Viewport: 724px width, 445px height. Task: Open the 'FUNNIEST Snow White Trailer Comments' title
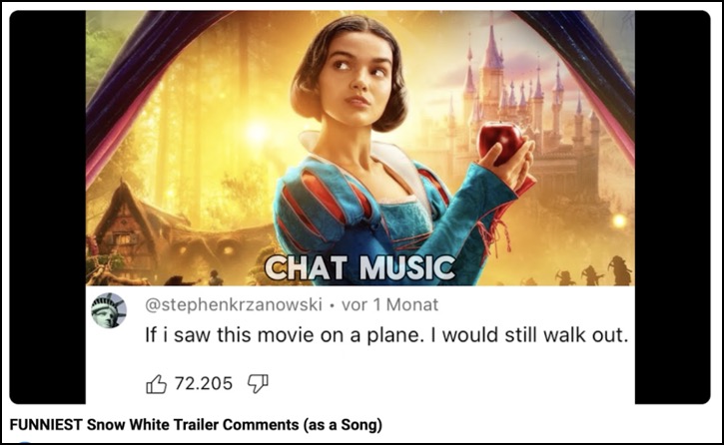coord(196,425)
